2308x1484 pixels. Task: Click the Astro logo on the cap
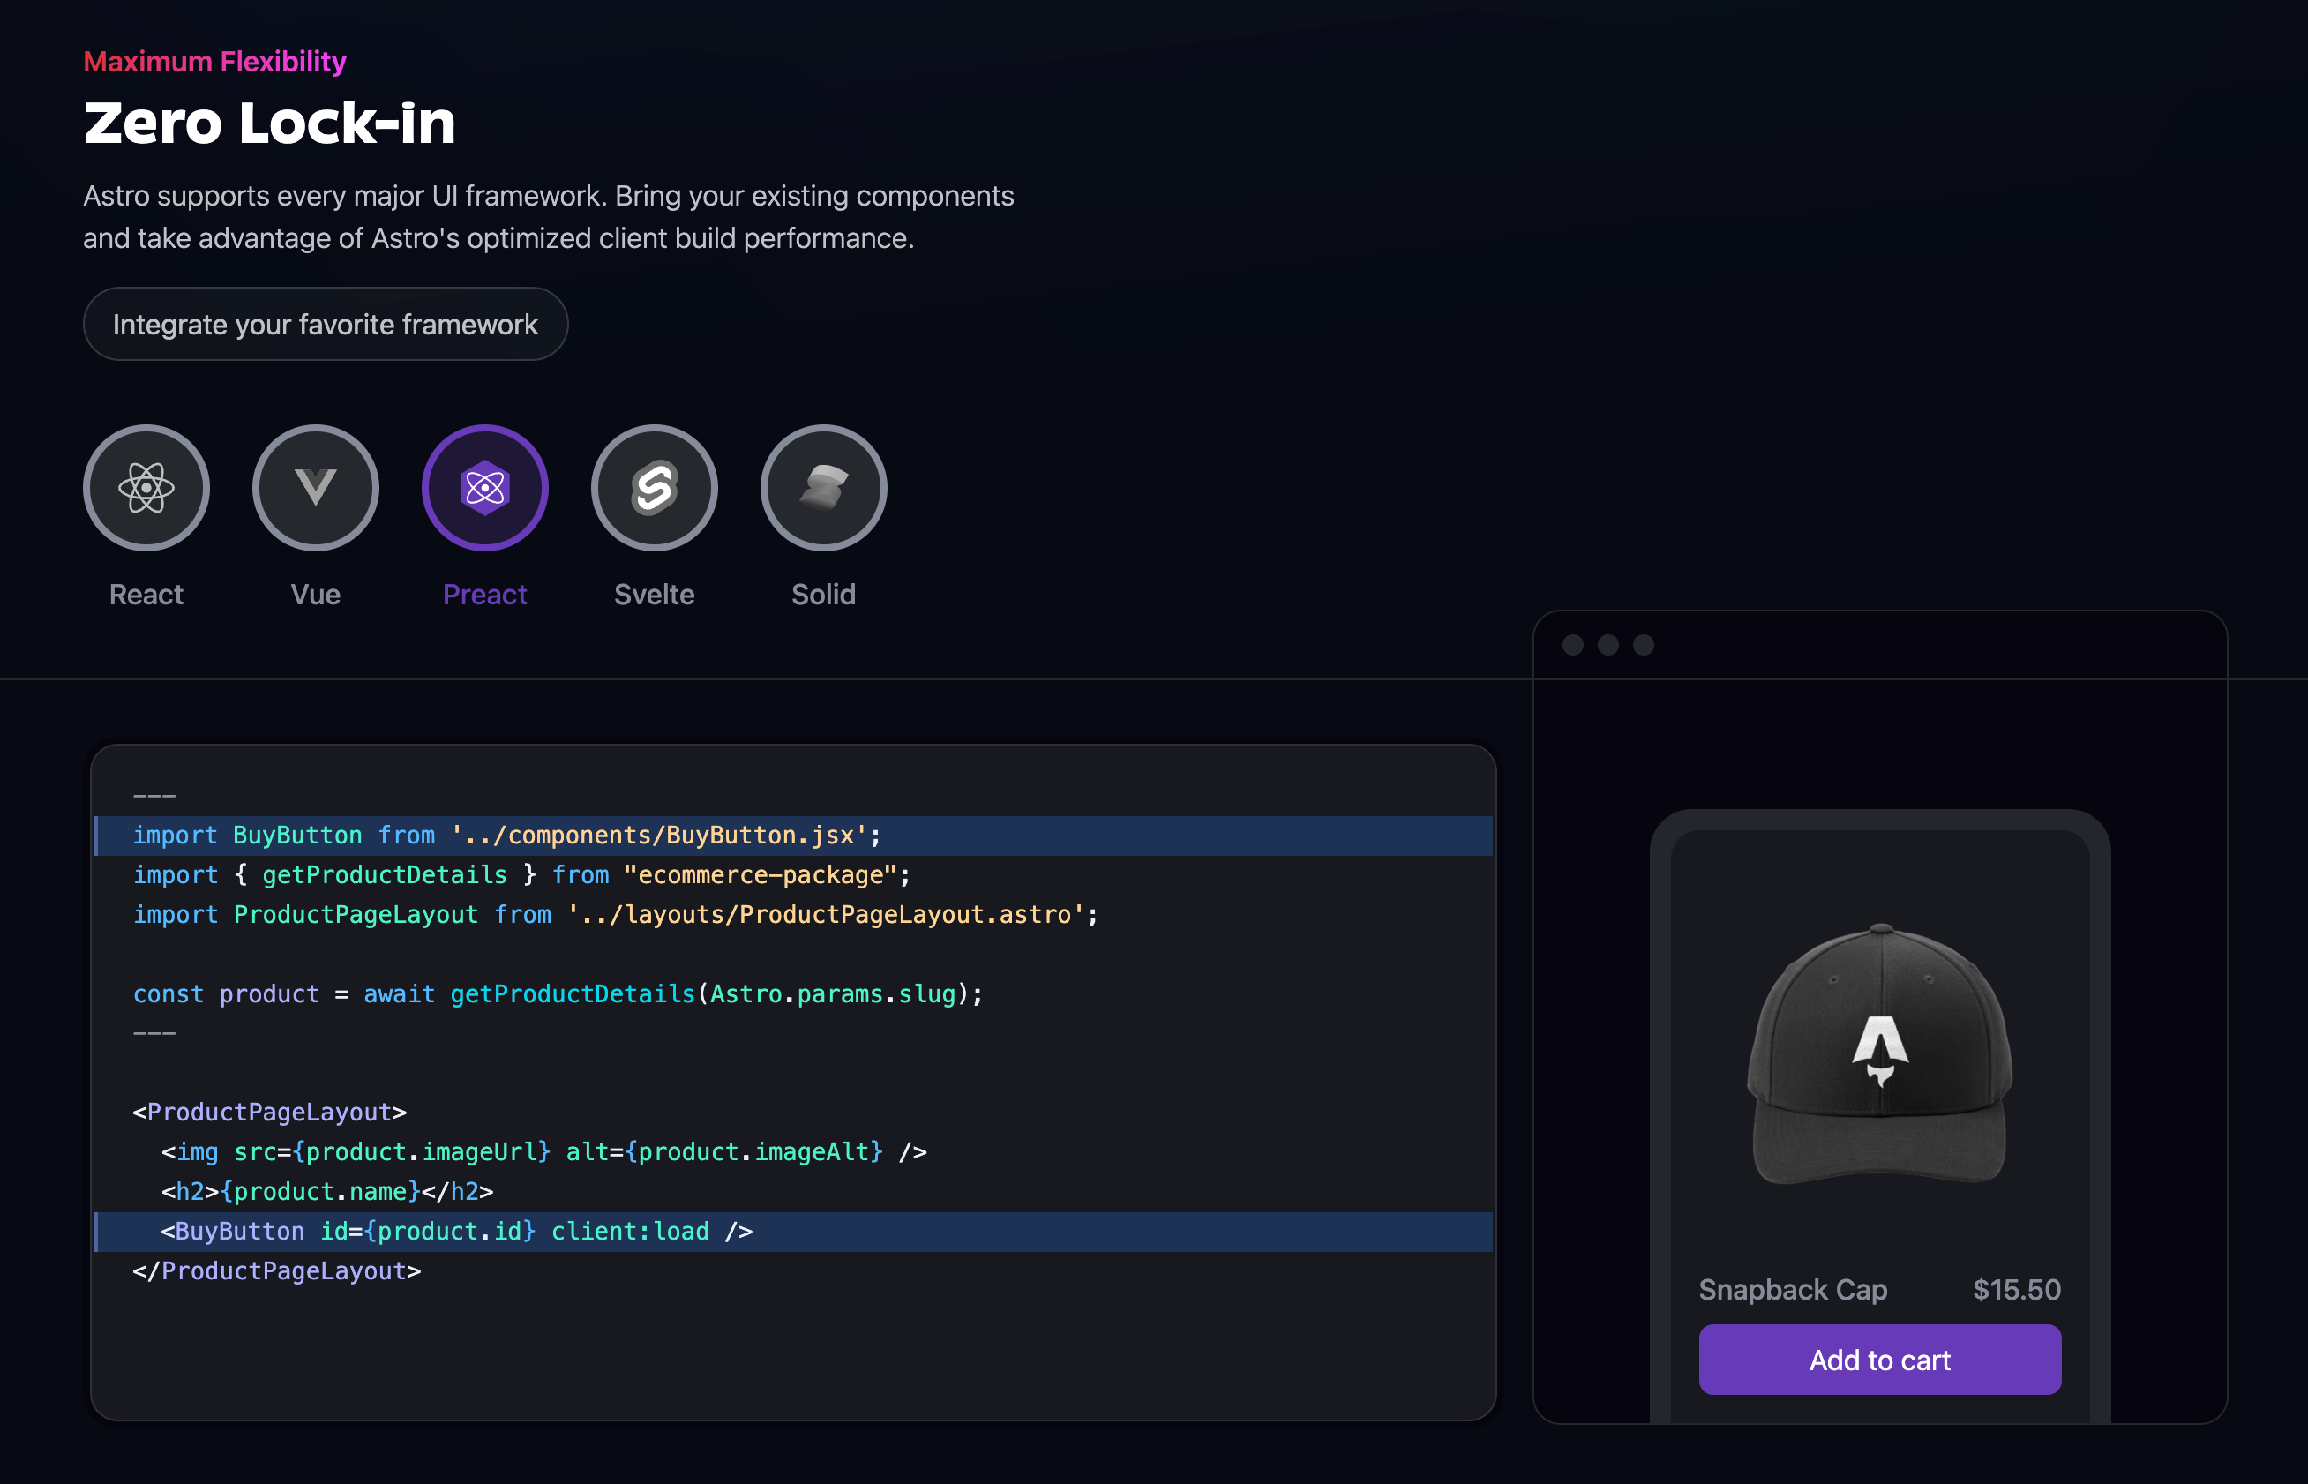tap(1879, 1048)
